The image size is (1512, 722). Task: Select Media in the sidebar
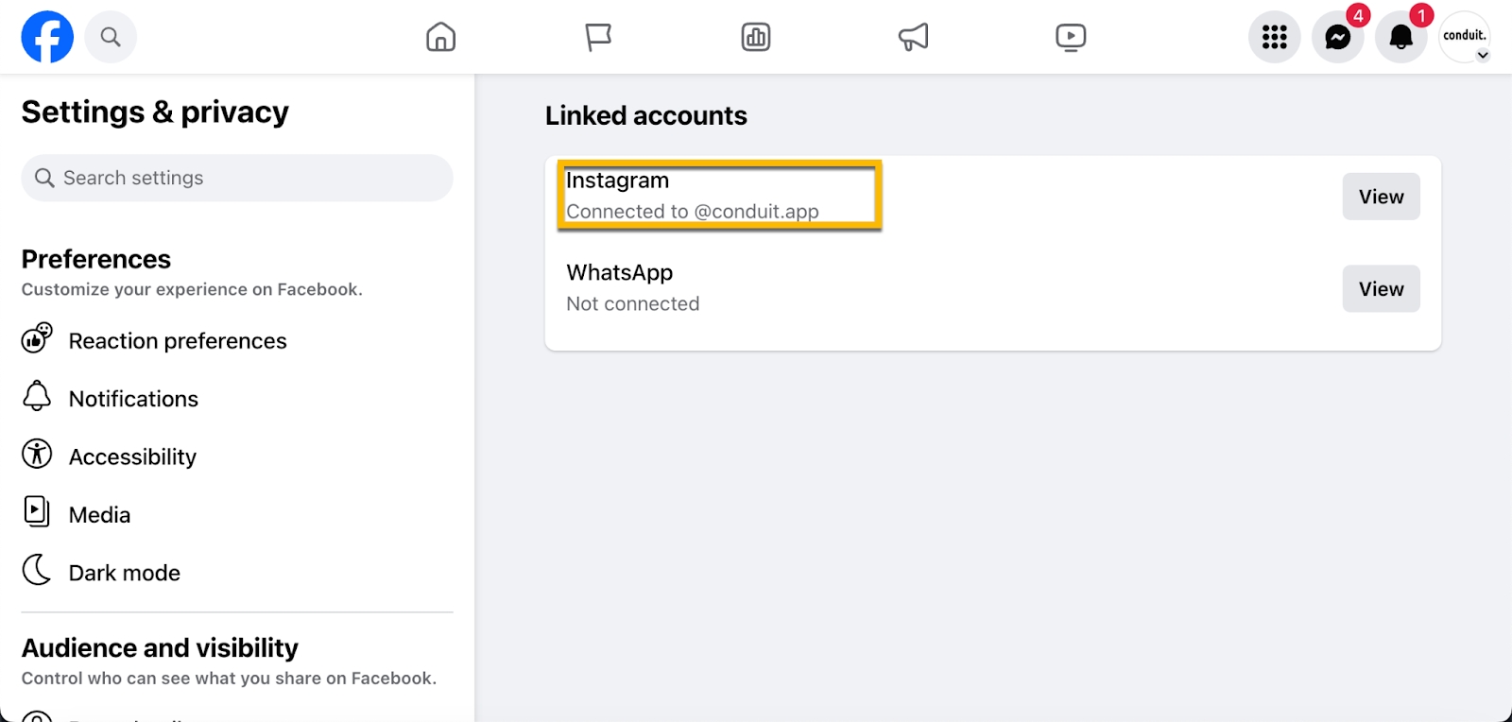tap(99, 515)
